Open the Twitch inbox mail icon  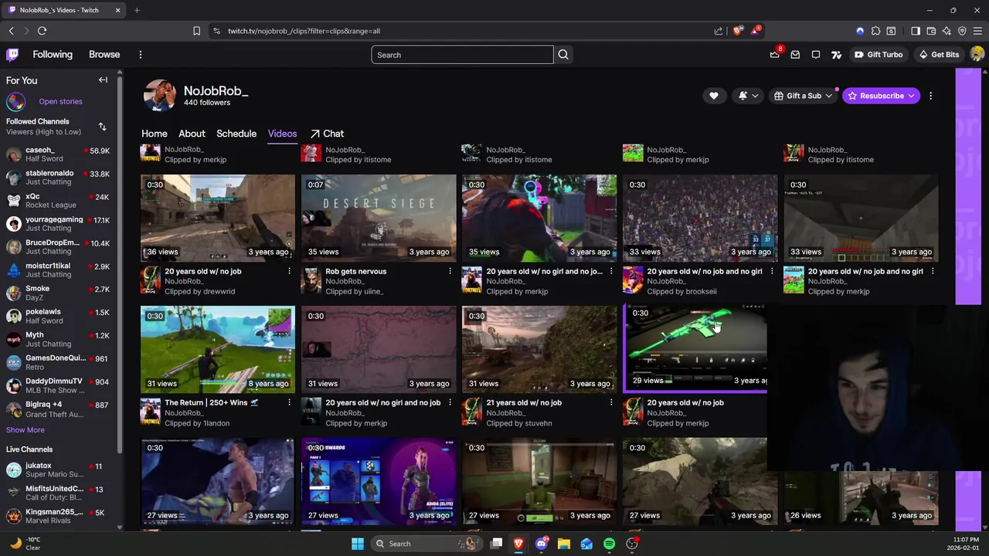(x=795, y=55)
